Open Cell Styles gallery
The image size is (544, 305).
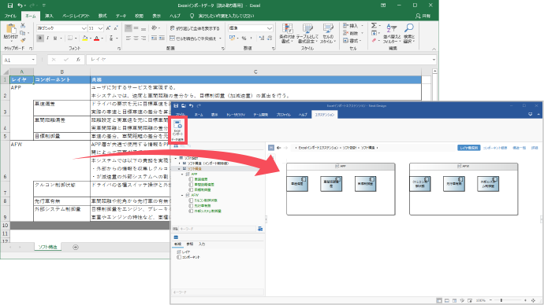tap(328, 34)
